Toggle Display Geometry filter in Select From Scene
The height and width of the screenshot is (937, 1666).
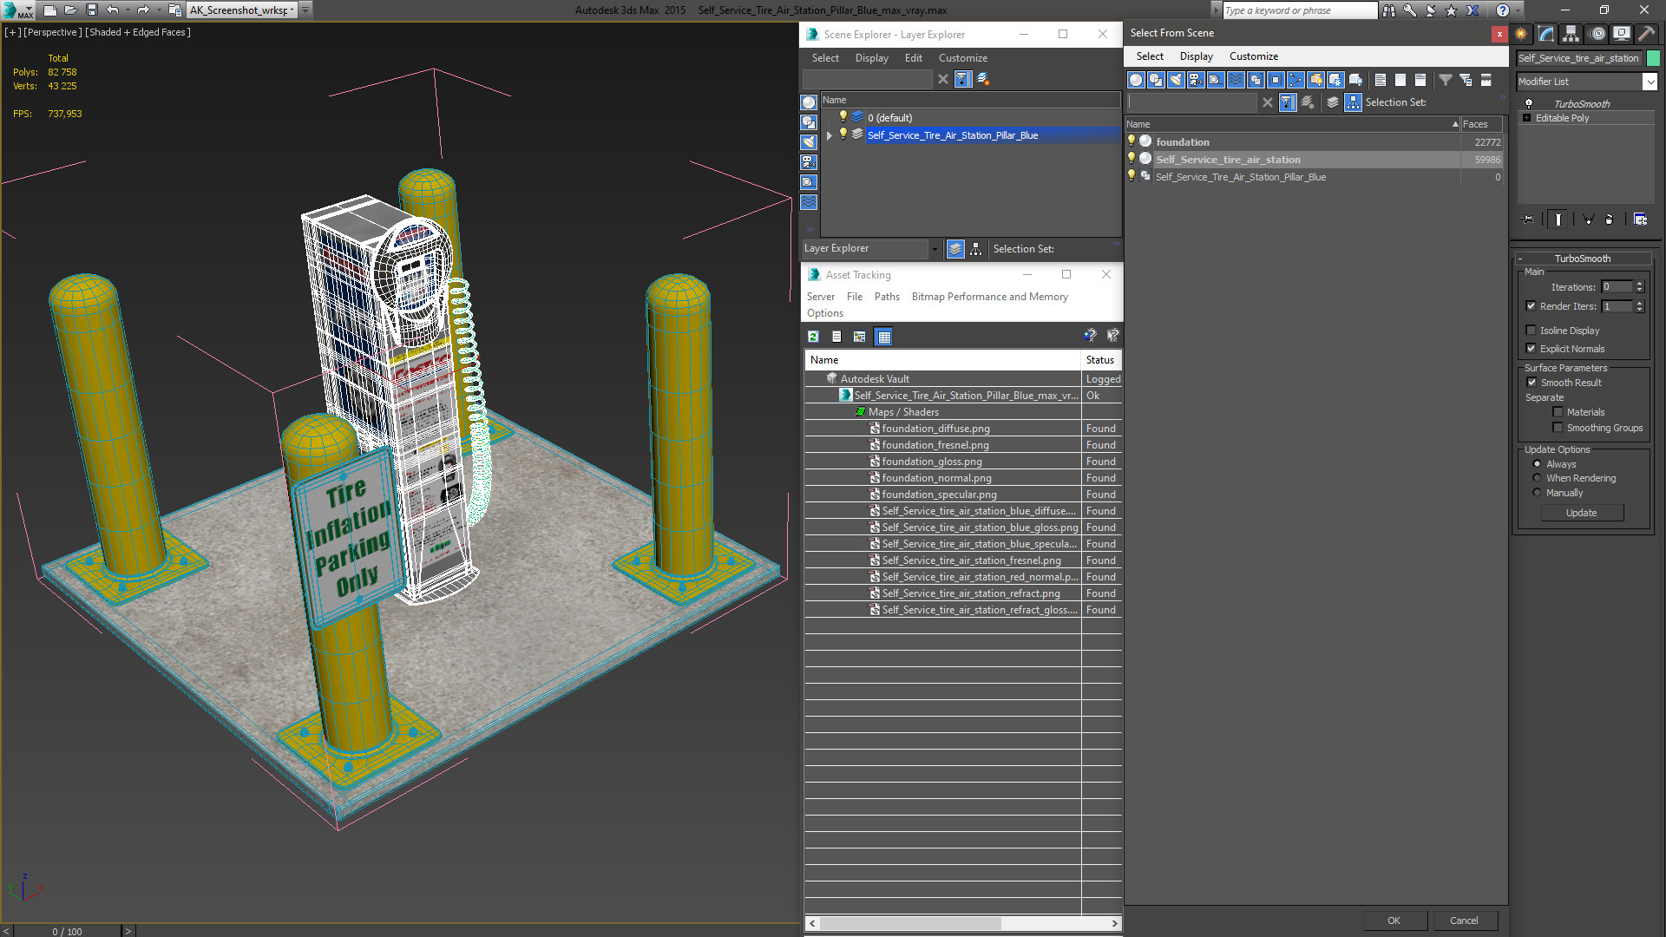pos(1136,80)
